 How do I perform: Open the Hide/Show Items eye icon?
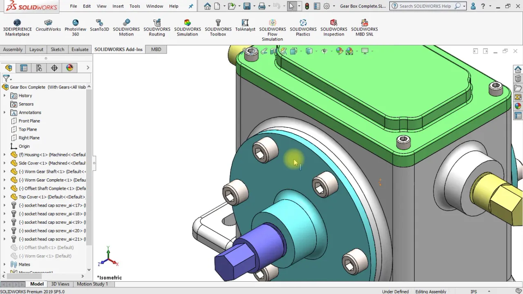coord(324,51)
